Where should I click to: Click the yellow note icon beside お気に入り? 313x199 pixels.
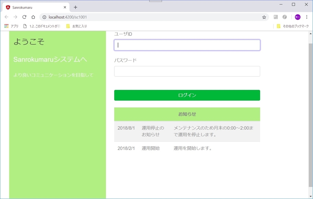pos(68,26)
